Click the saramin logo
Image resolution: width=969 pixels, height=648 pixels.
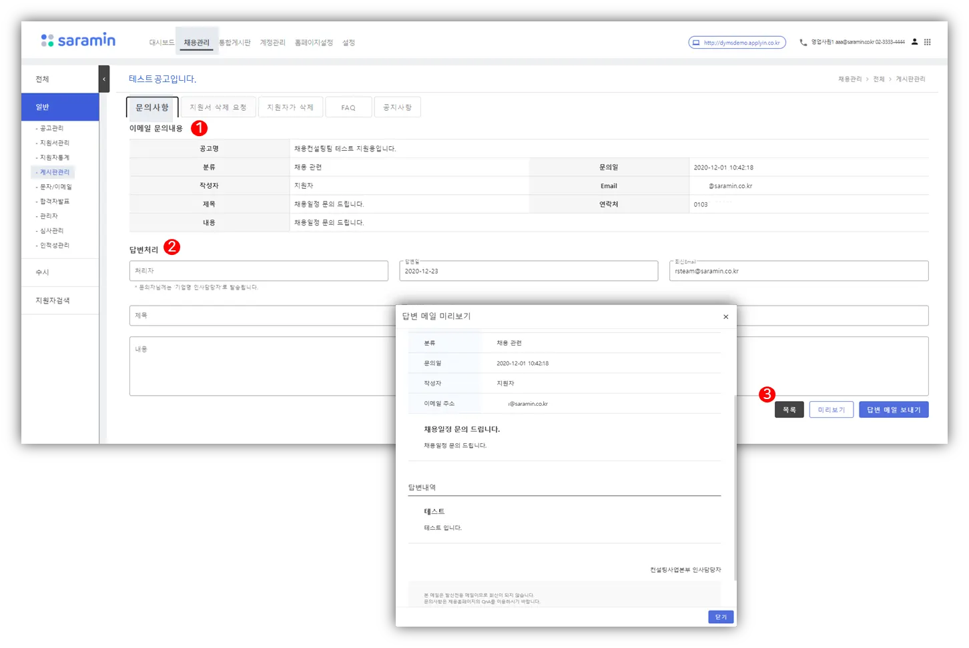[78, 41]
